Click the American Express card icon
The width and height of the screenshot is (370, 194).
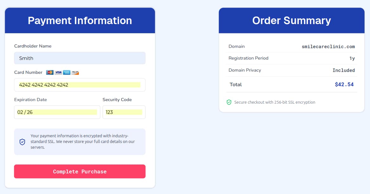click(x=67, y=72)
